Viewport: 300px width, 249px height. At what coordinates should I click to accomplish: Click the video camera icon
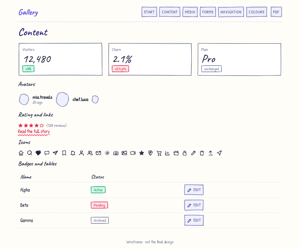point(133,153)
